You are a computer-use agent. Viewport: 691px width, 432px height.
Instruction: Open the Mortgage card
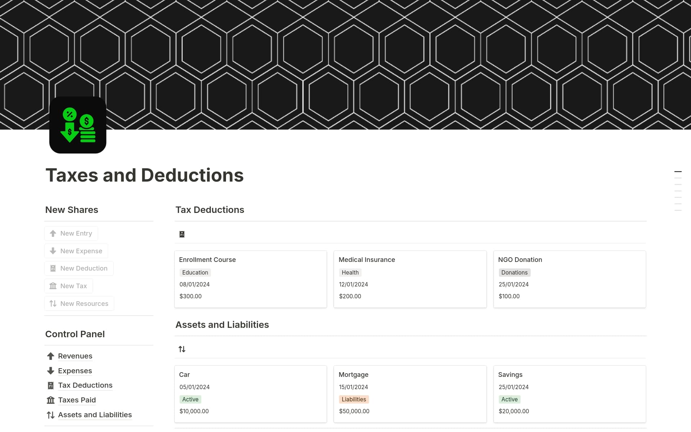(x=353, y=375)
